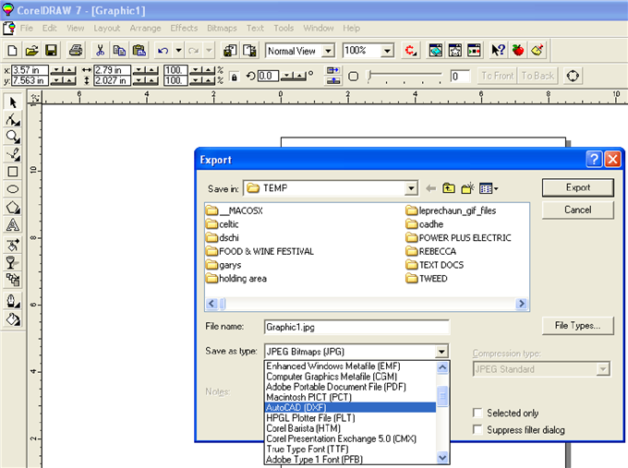Choose HPGL Plotter File (PLT)
This screenshot has width=628, height=468.
tap(350, 418)
